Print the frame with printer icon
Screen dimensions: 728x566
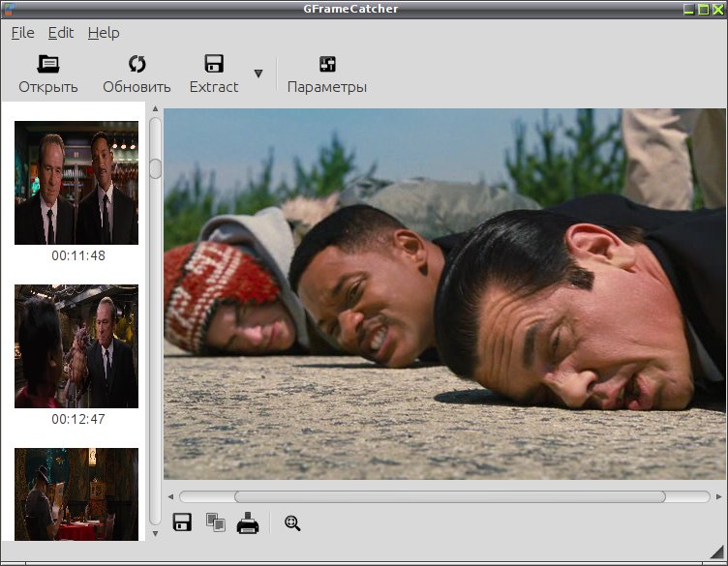coord(248,522)
